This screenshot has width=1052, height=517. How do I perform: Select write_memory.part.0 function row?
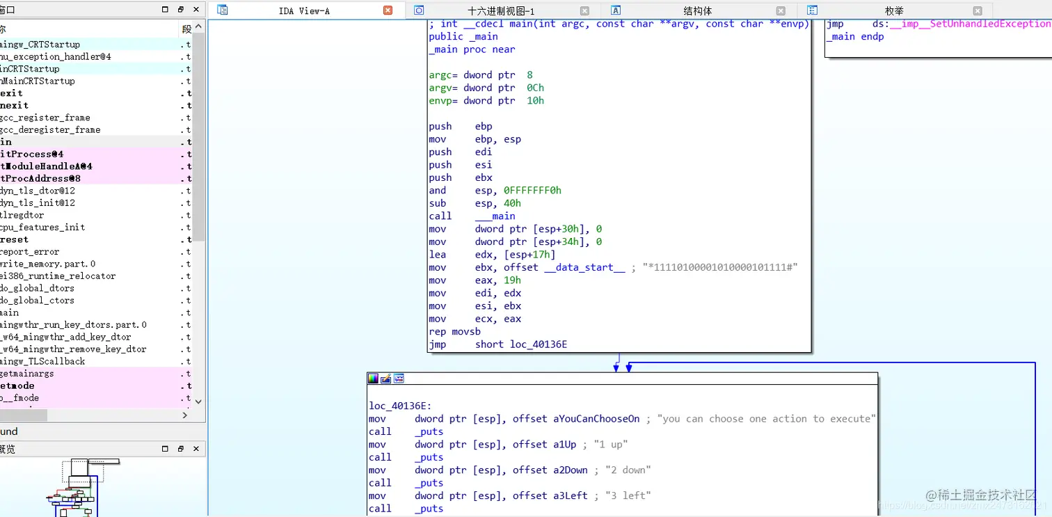[96, 264]
